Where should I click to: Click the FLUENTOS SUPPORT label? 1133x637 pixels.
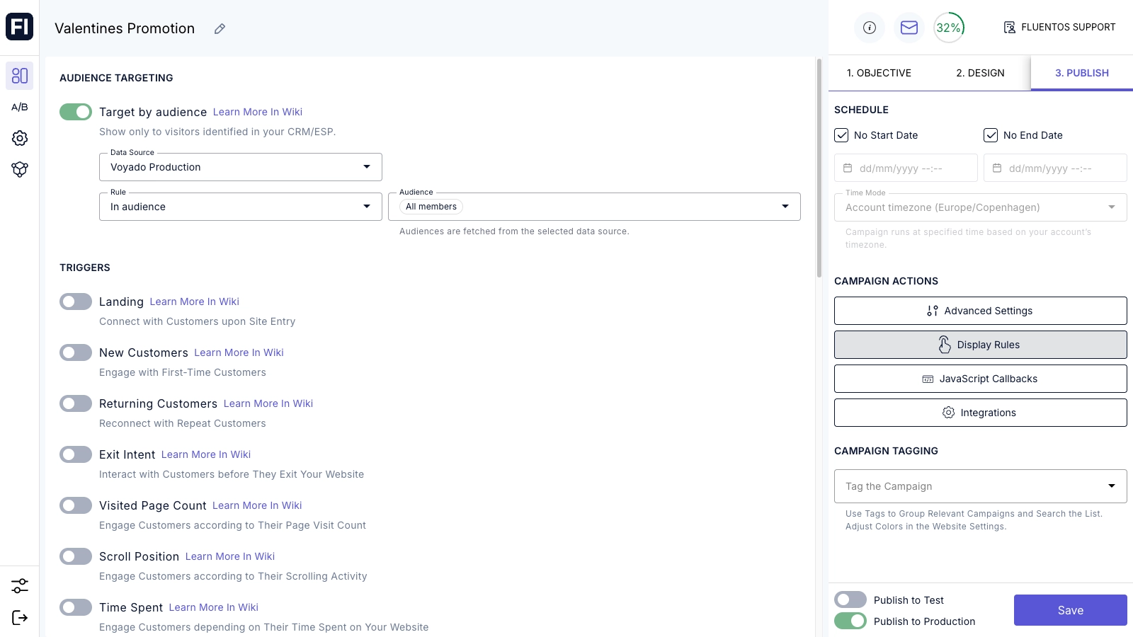[x=1068, y=28]
